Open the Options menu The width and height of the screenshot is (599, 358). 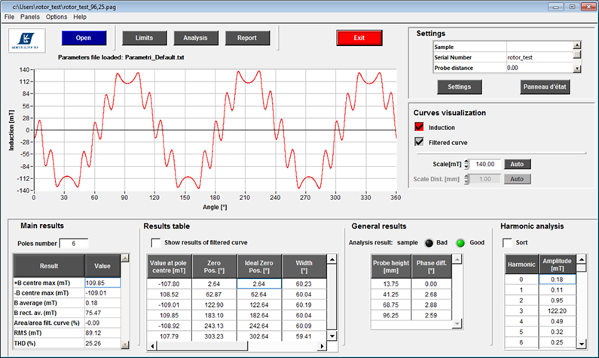[x=57, y=17]
